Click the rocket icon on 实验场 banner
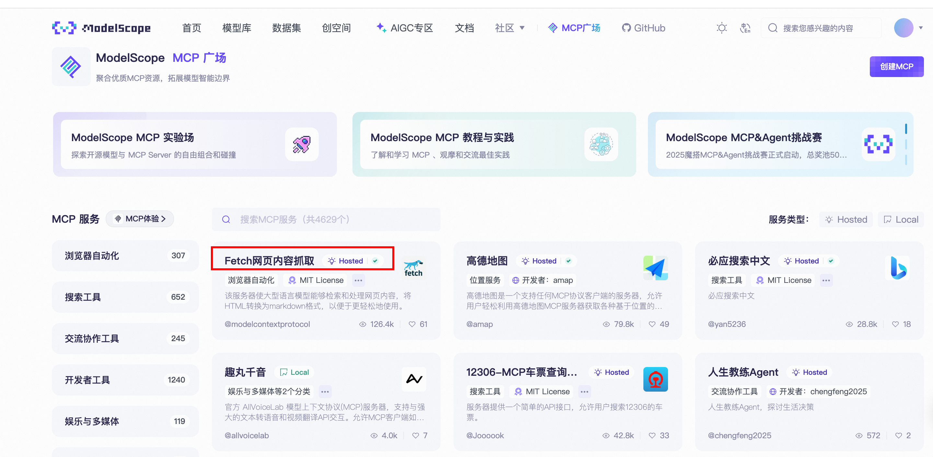Viewport: 933px width, 457px height. pyautogui.click(x=301, y=144)
